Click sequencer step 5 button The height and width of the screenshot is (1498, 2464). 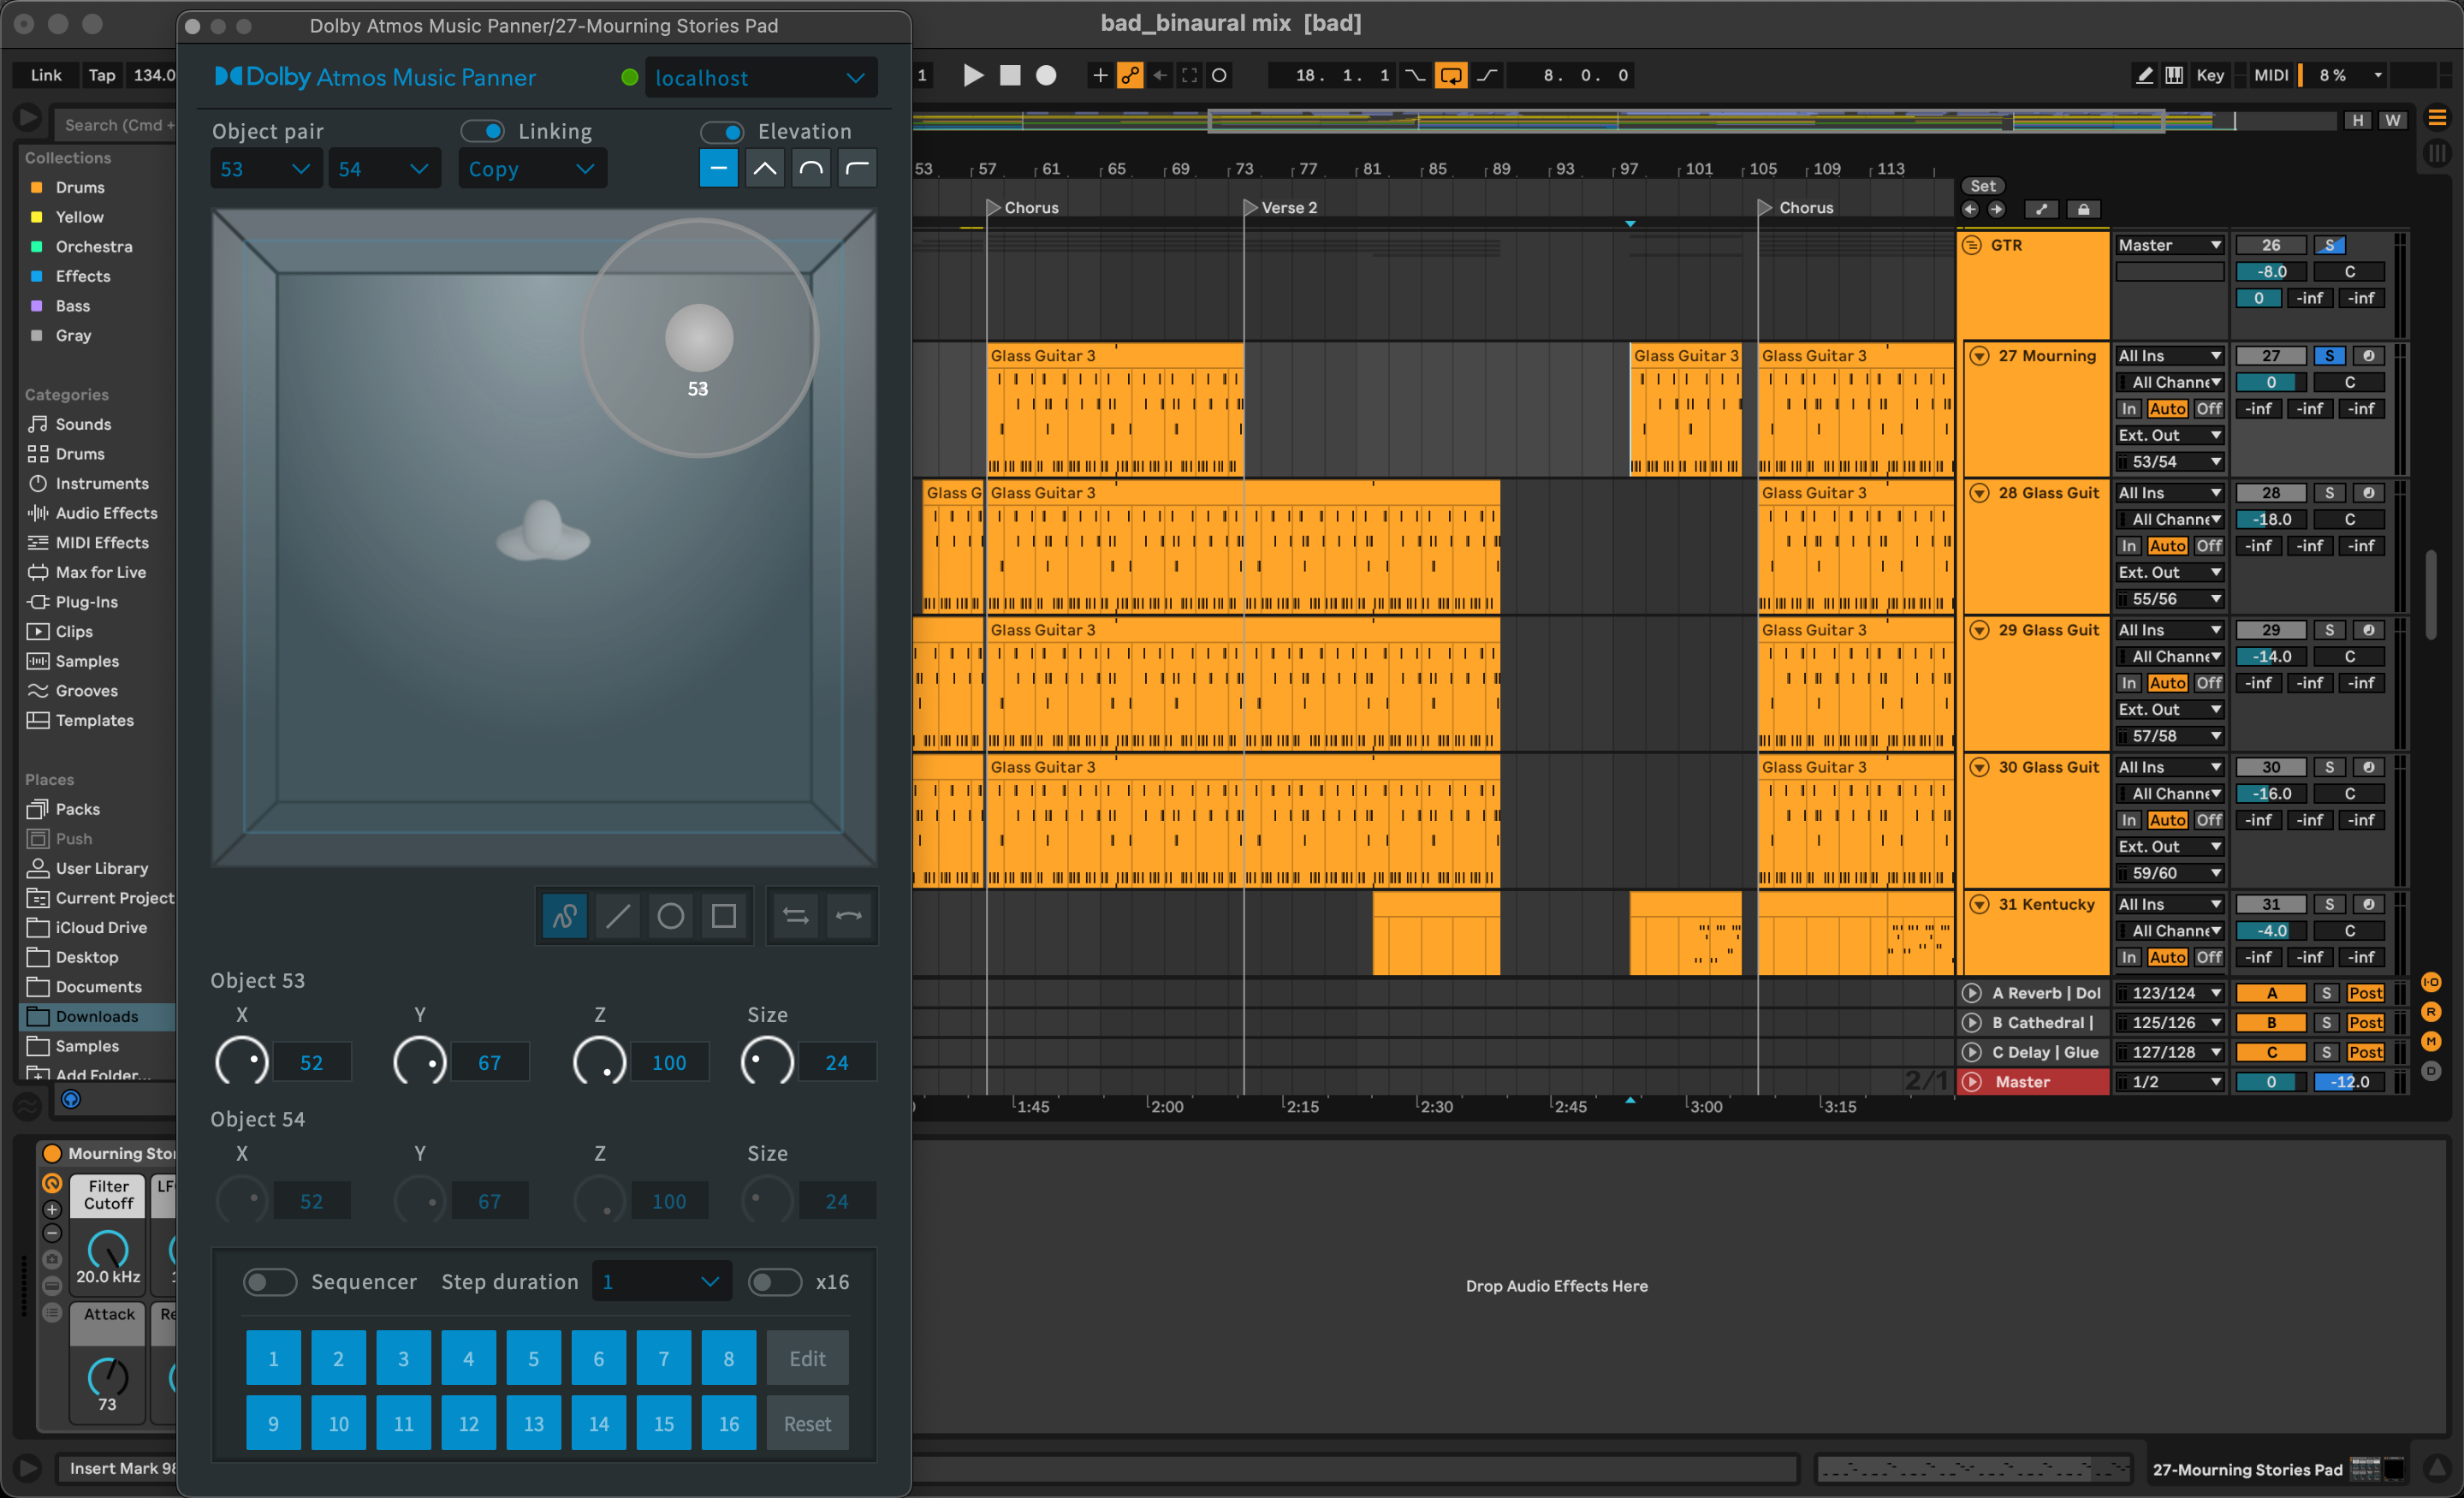(x=533, y=1358)
